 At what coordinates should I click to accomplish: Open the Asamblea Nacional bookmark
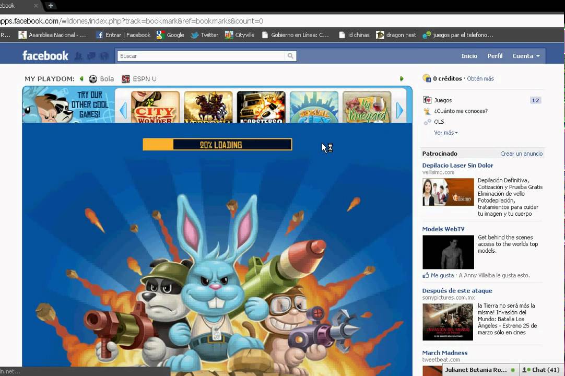click(x=53, y=35)
